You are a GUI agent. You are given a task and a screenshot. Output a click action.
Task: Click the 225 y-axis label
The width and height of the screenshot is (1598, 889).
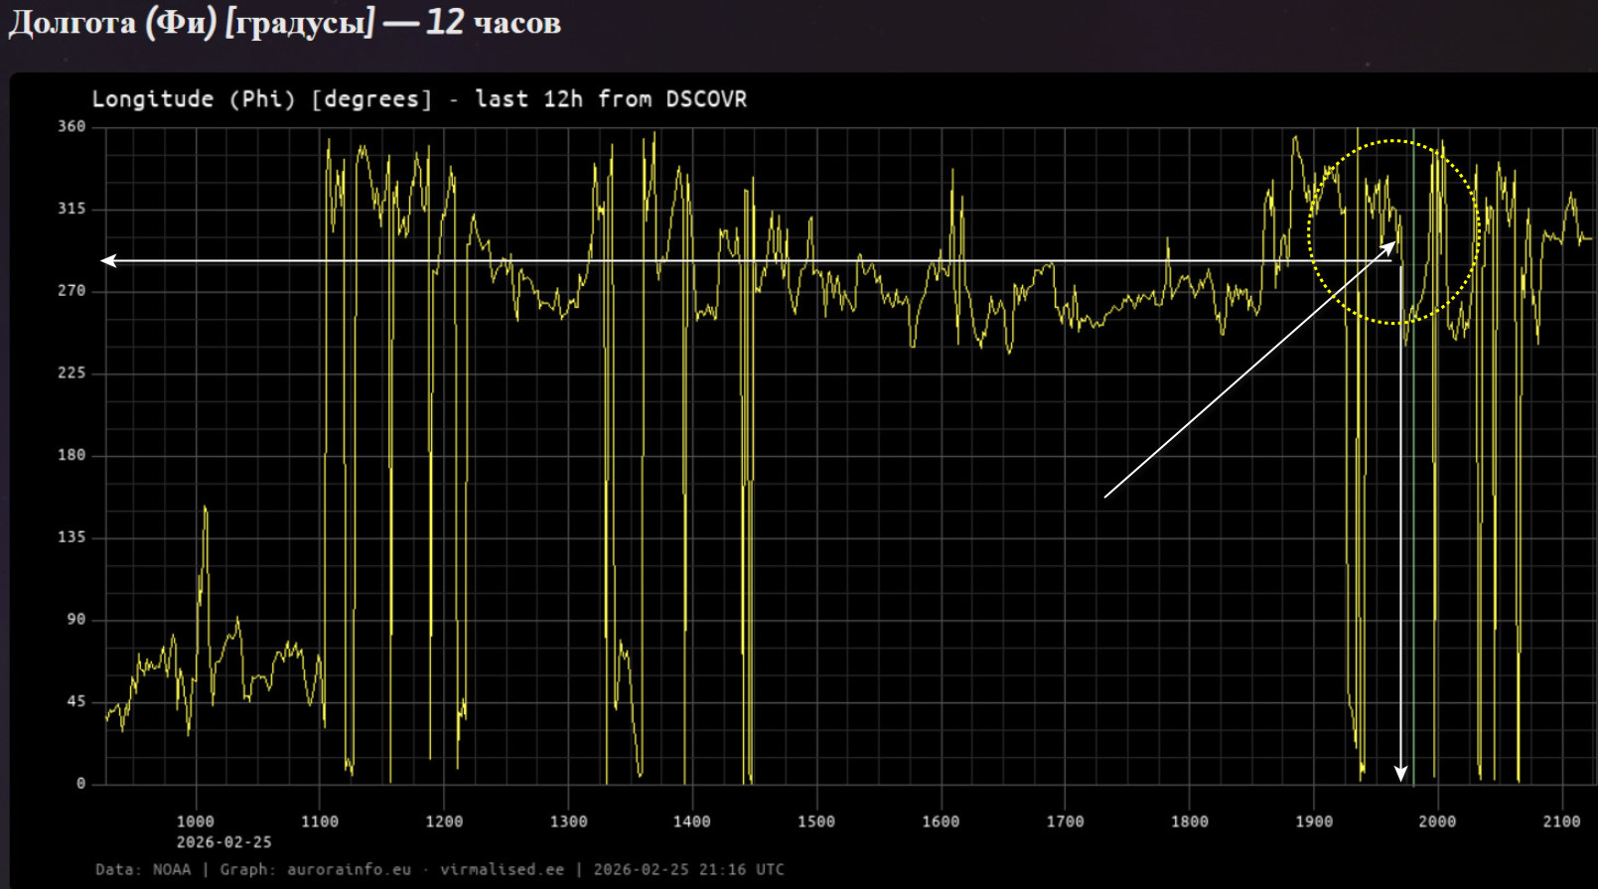72,372
